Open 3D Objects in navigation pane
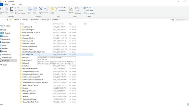Screen dimensions: 189x106 click(x=6, y=33)
